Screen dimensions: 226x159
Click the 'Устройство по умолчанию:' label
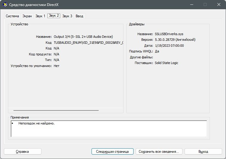pyautogui.click(x=31, y=66)
